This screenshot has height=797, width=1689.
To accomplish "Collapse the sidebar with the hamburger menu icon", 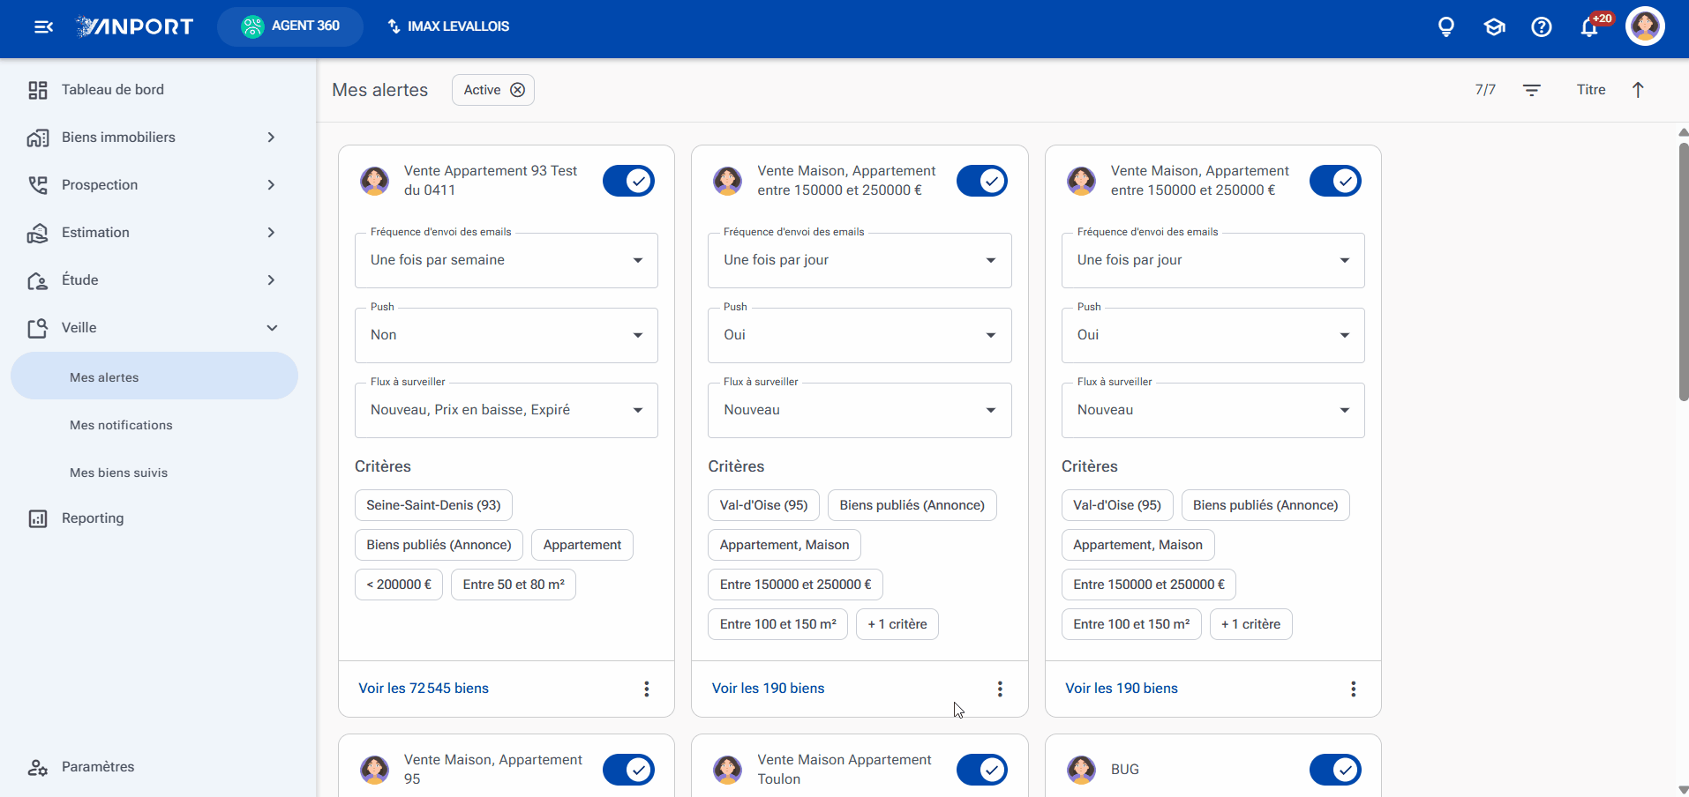I will (43, 26).
